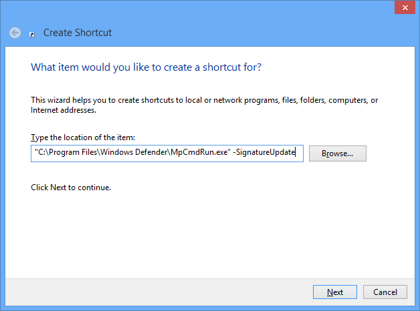This screenshot has width=420, height=311.
Task: Click 'Program Files' in the typed path
Action: 69,153
